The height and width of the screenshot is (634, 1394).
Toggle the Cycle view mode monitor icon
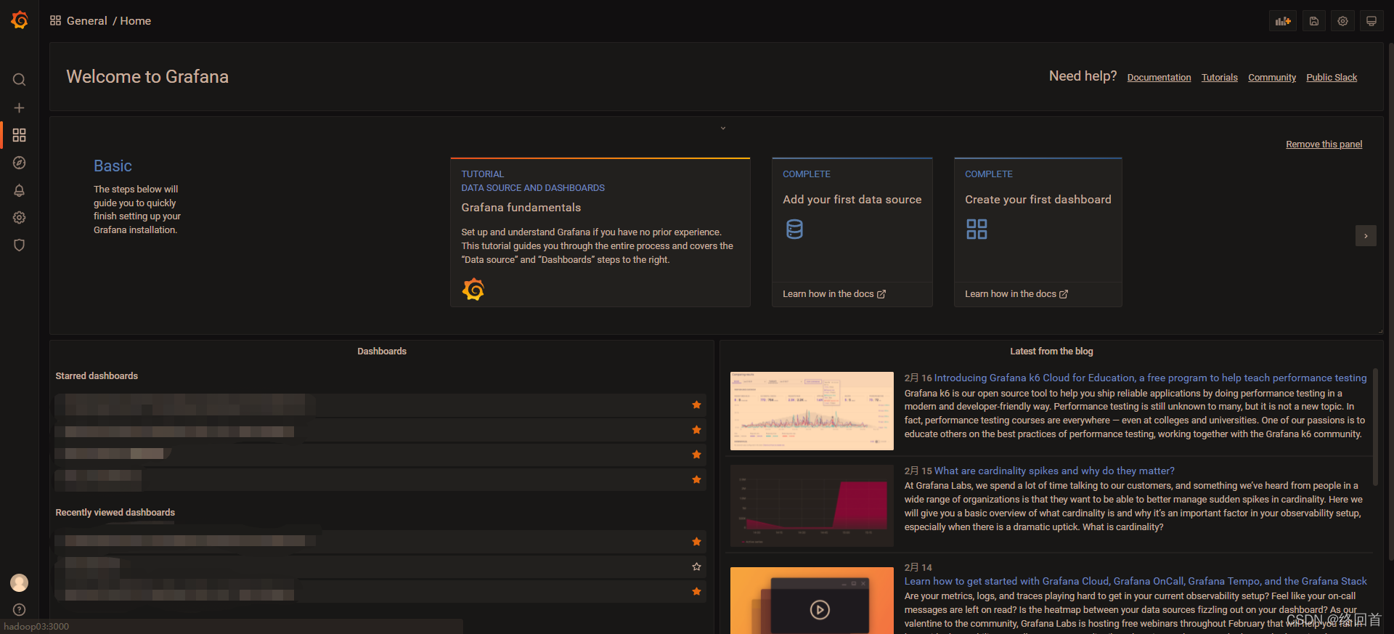[1371, 21]
